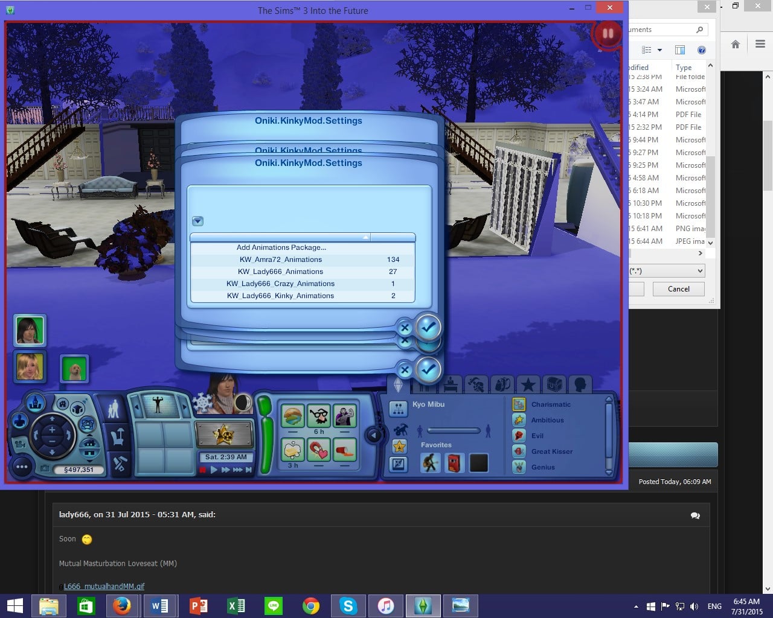Adjust the Sim body type slider bar
Image resolution: width=773 pixels, height=618 pixels.
[454, 431]
